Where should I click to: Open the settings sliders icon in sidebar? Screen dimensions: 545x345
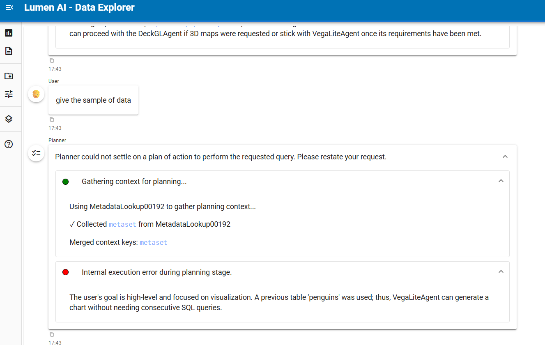pyautogui.click(x=9, y=94)
